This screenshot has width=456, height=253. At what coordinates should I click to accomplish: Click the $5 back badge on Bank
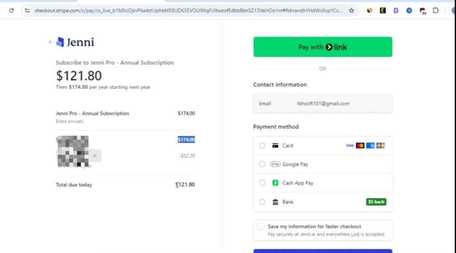coord(376,202)
